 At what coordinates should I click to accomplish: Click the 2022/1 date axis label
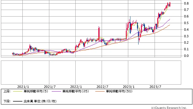point(76,87)
